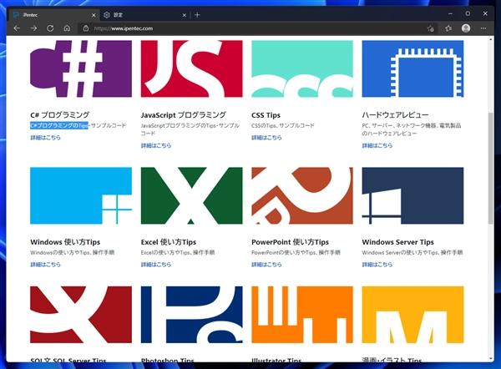Click the PowerPoint 使い方Tips heading
The height and width of the screenshot is (369, 501).
[290, 242]
